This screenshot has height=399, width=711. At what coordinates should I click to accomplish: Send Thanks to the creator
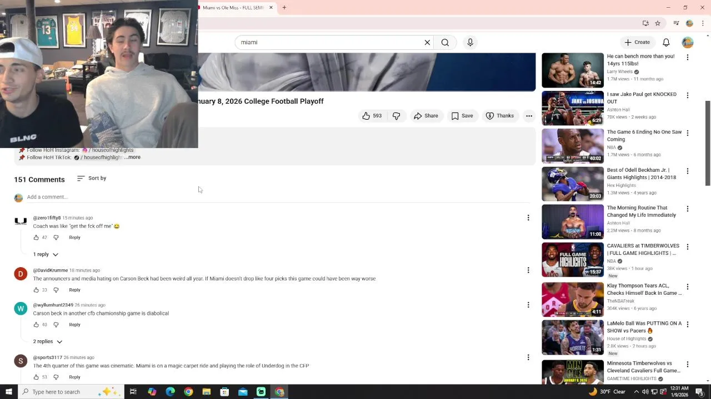click(500, 116)
